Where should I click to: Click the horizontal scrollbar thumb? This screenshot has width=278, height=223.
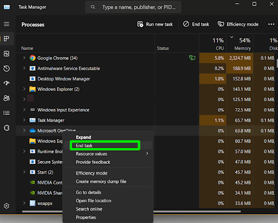[x=131, y=212]
